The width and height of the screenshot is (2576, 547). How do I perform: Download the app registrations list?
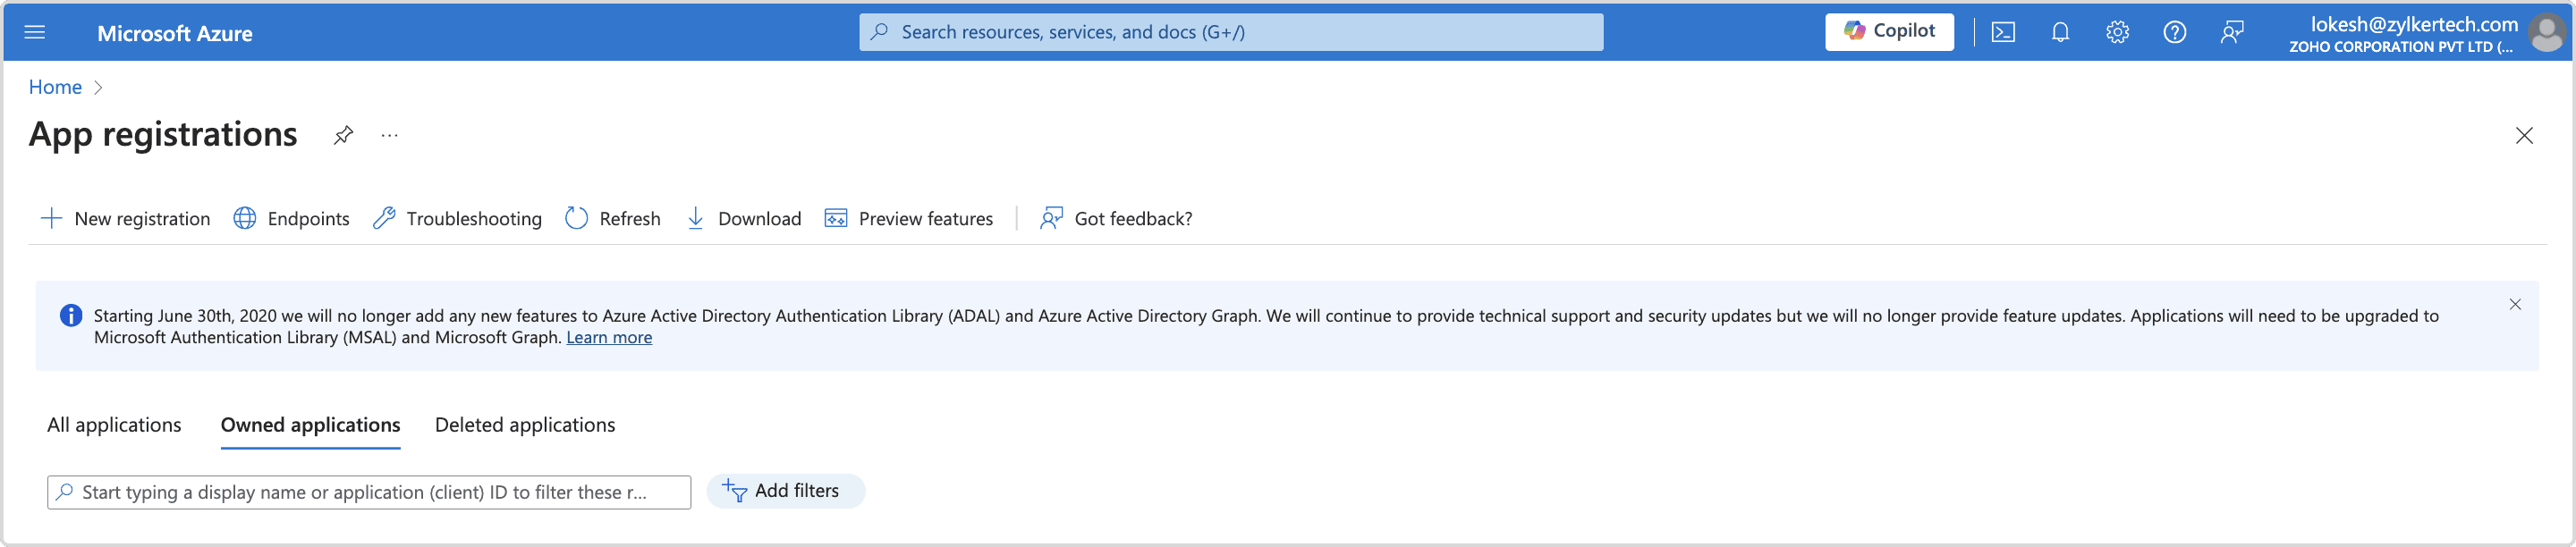click(743, 218)
